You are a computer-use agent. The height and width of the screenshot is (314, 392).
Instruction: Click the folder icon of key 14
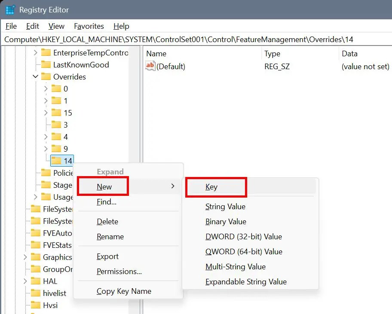point(56,160)
